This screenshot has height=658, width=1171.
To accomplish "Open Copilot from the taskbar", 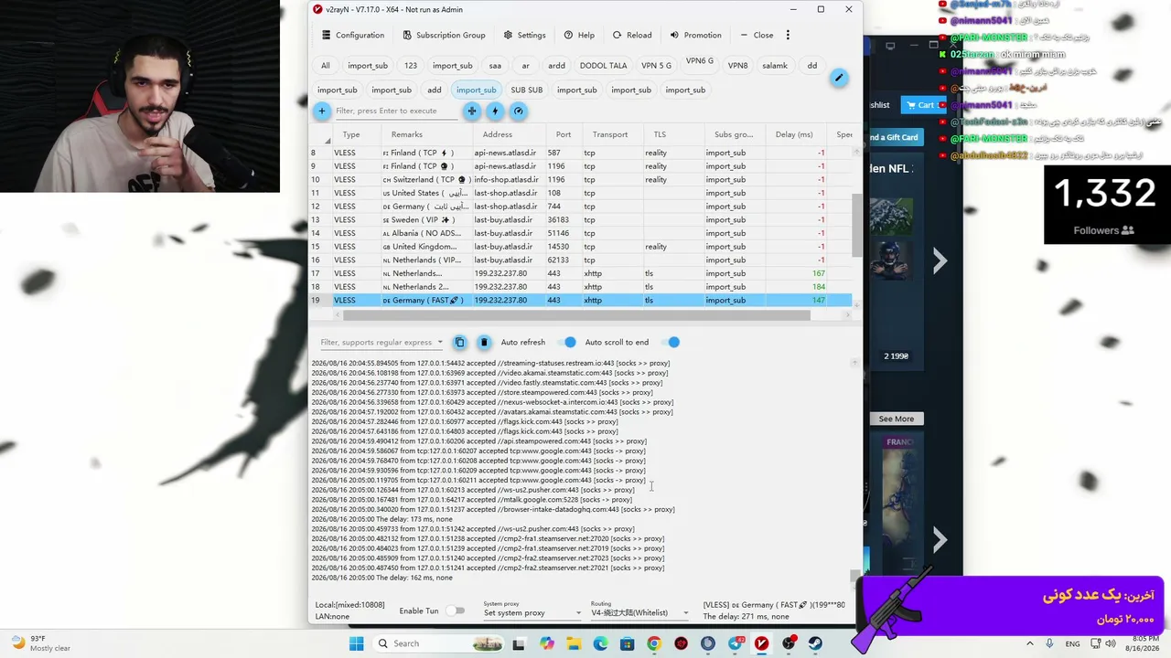I will pos(547,643).
